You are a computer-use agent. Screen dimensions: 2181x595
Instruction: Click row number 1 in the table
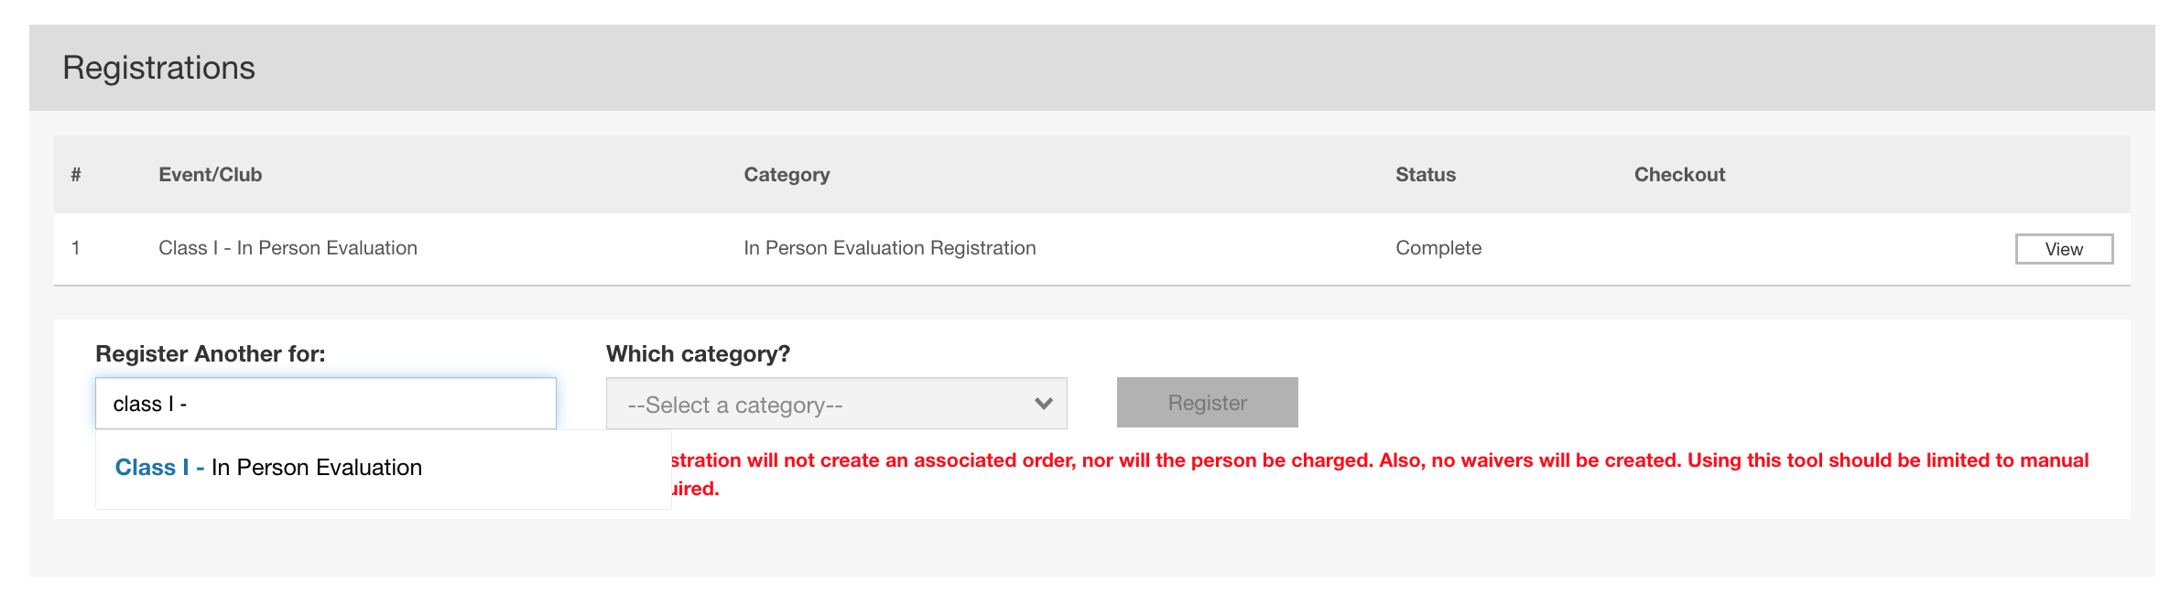[x=76, y=248]
